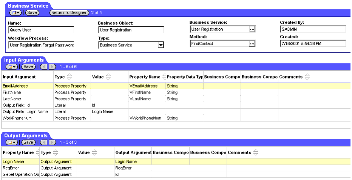
Task: Click the Login Name value cell in Input Arguments
Action: pyautogui.click(x=109, y=112)
